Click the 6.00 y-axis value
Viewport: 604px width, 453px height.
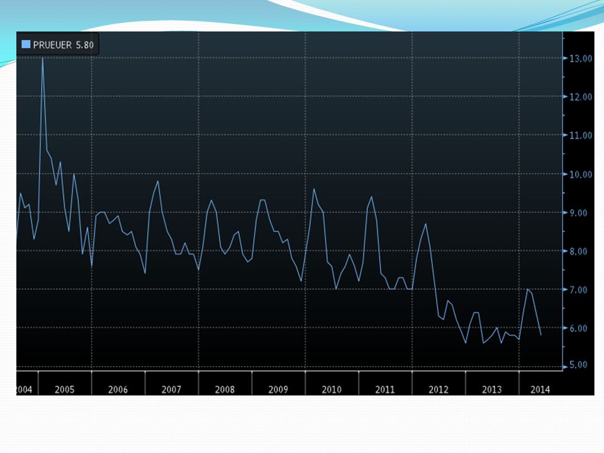coord(578,328)
